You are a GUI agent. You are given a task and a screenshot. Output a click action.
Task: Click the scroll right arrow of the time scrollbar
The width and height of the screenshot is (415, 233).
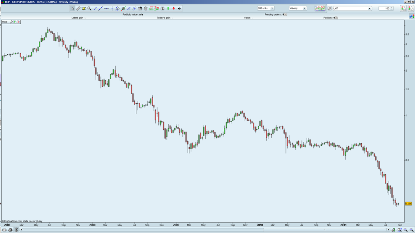pos(388,230)
